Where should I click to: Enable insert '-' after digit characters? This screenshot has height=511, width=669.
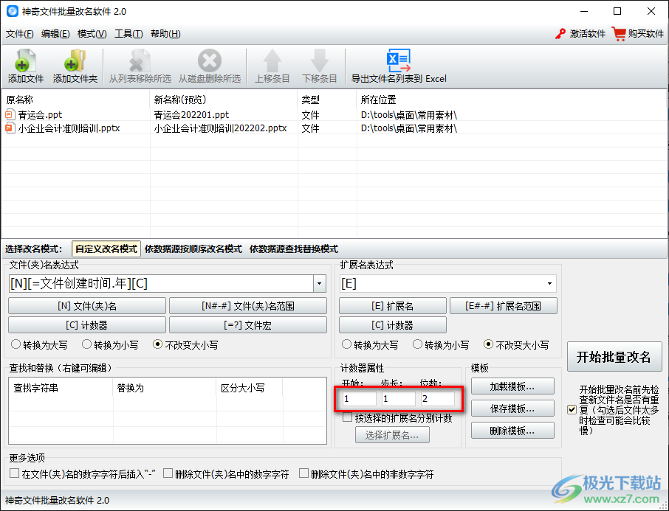click(x=15, y=473)
